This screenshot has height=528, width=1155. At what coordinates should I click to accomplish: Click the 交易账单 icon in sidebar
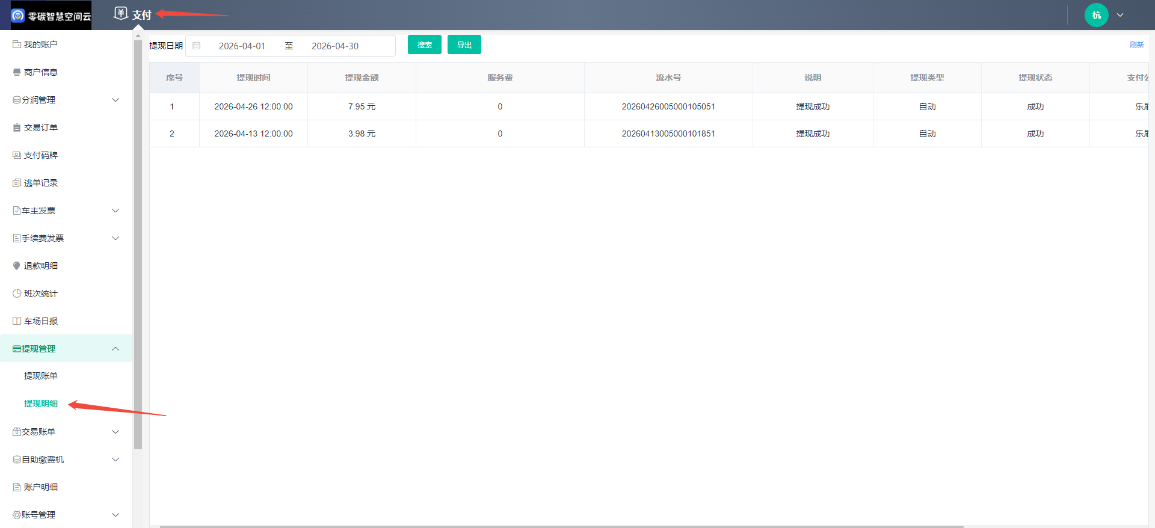17,432
